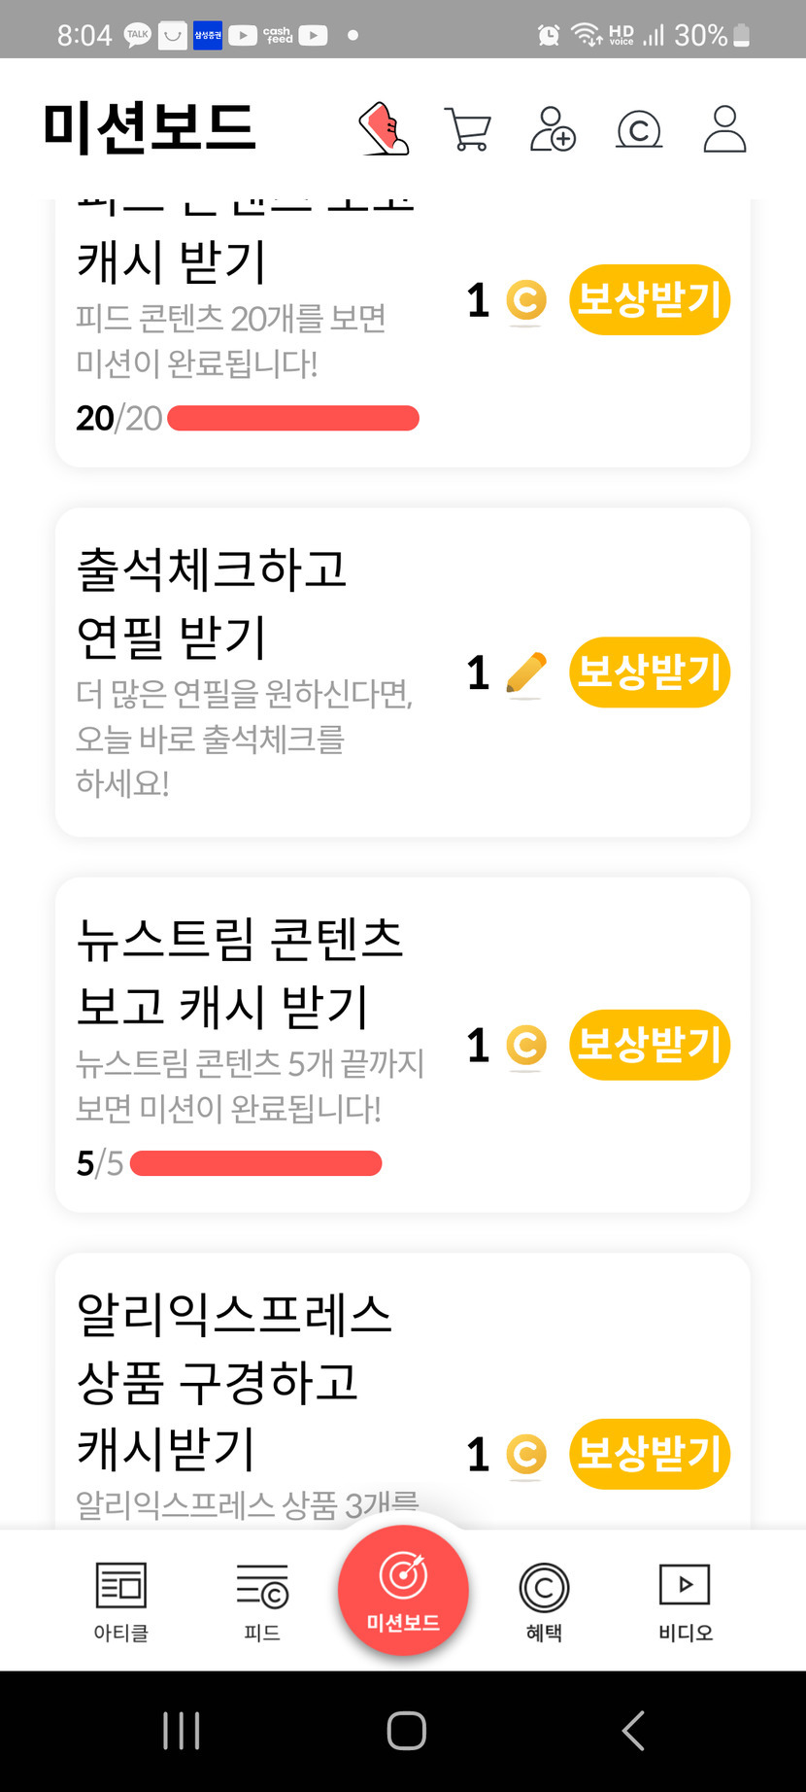806x1792 pixels.
Task: Open the 출석체크하고 연필 받기 card title
Action: tap(212, 603)
